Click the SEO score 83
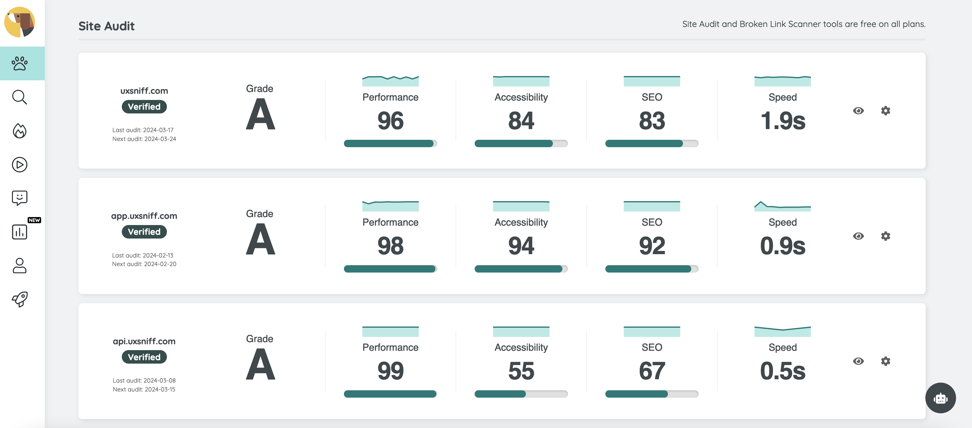Viewport: 972px width, 428px height. pos(652,121)
